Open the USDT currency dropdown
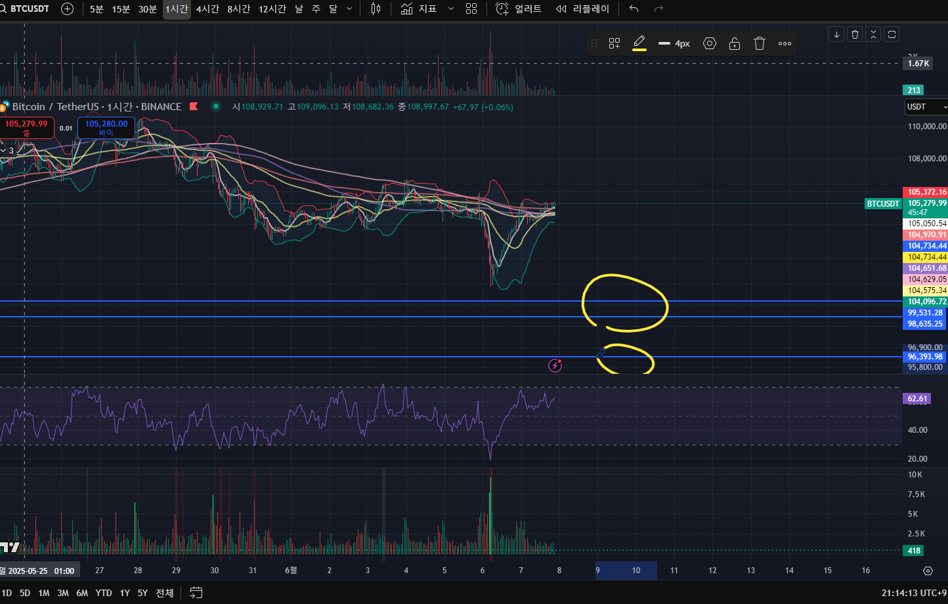 tap(926, 106)
